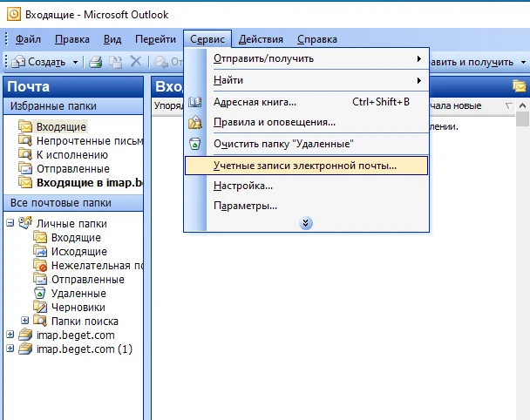Expand the first imap.beget.com account node
This screenshot has width=530, height=420.
10,335
